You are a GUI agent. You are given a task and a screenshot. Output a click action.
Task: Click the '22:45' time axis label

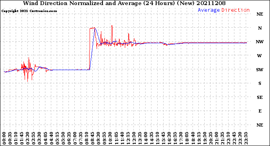(234, 138)
